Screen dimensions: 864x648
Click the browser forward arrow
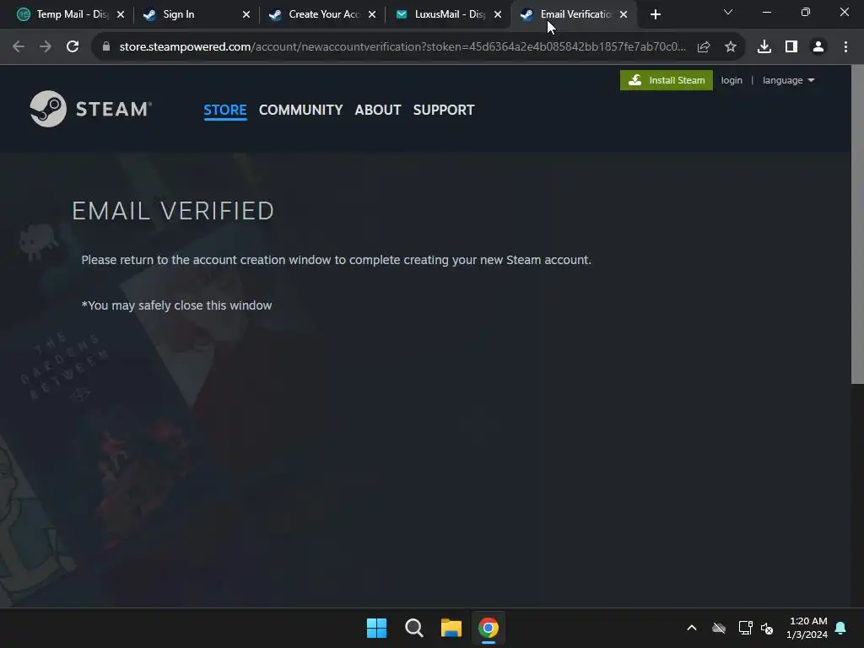coord(46,47)
